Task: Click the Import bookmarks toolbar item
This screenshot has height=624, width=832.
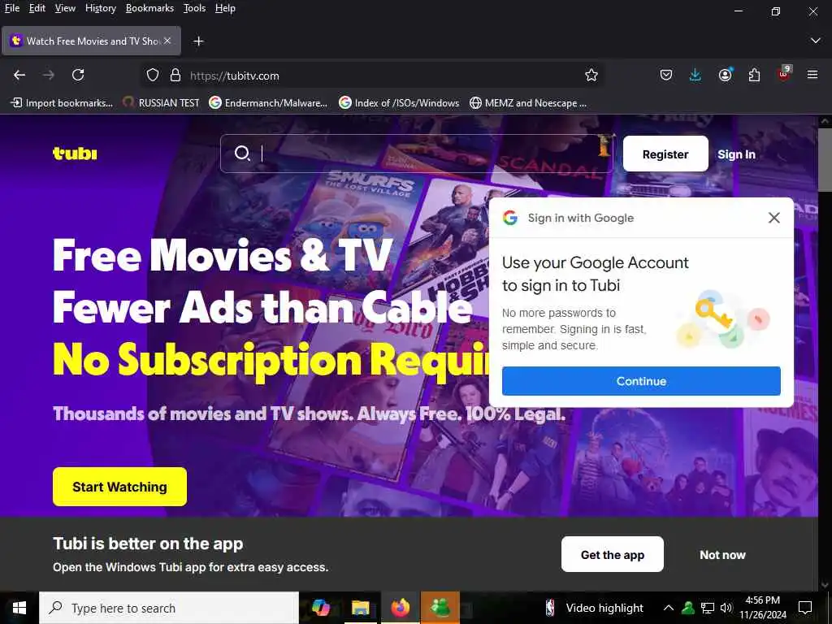Action: pyautogui.click(x=62, y=103)
